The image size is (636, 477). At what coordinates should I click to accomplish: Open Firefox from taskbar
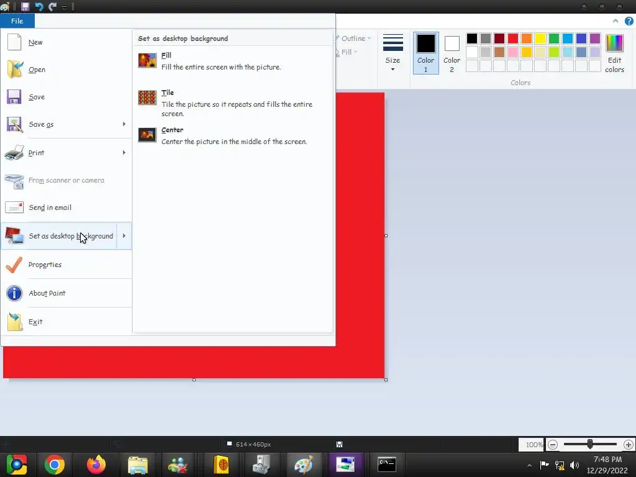click(96, 465)
